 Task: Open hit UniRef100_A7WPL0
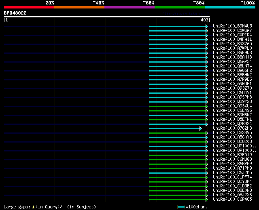point(232,48)
